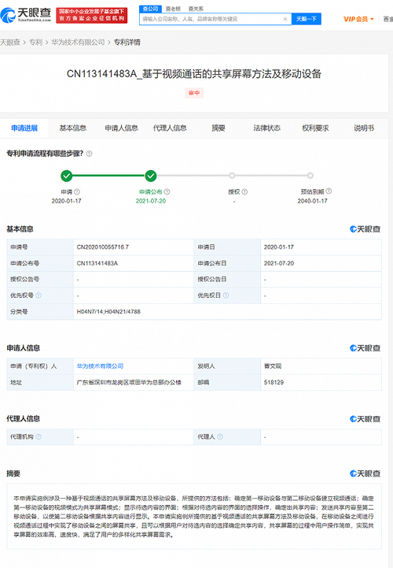Switch to the 摘要 tab

[x=219, y=128]
